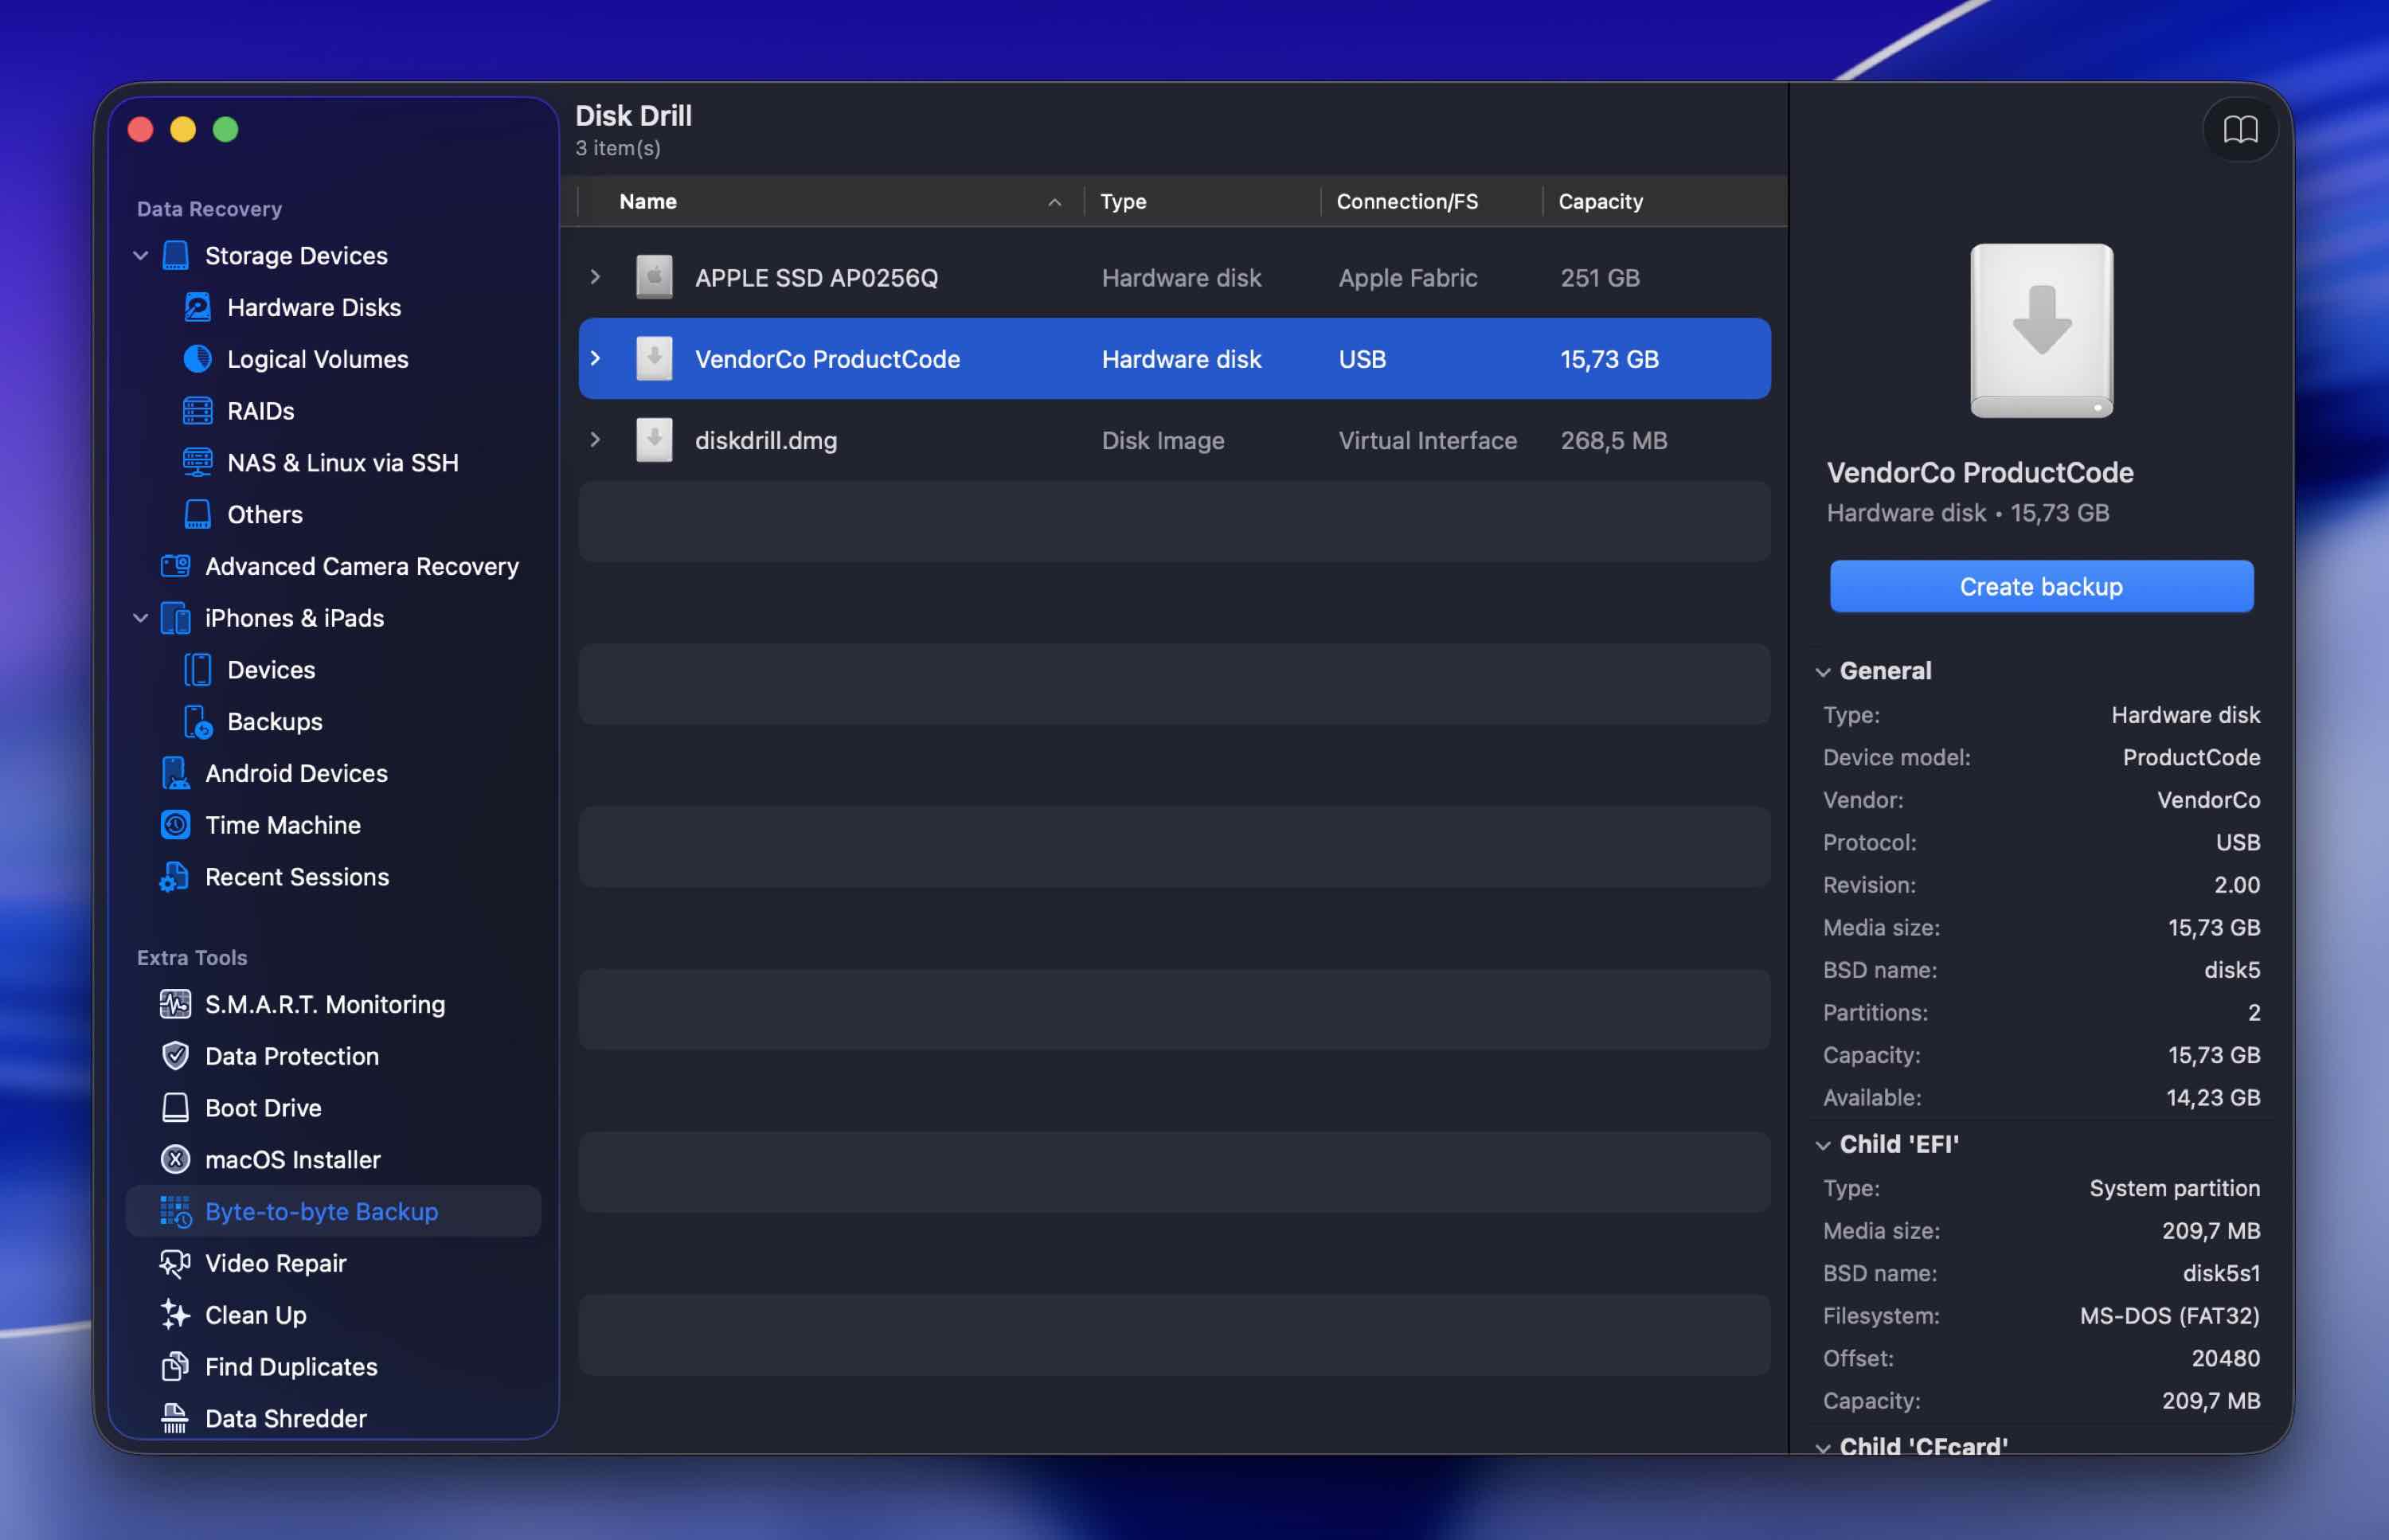Image resolution: width=2389 pixels, height=1540 pixels.
Task: Click the Recent Sessions icon
Action: pyautogui.click(x=175, y=877)
